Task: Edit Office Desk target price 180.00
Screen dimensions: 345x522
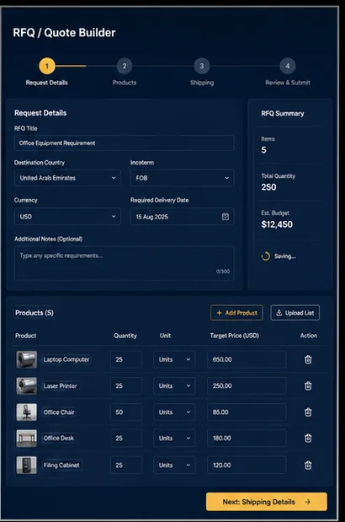Action: (247, 439)
